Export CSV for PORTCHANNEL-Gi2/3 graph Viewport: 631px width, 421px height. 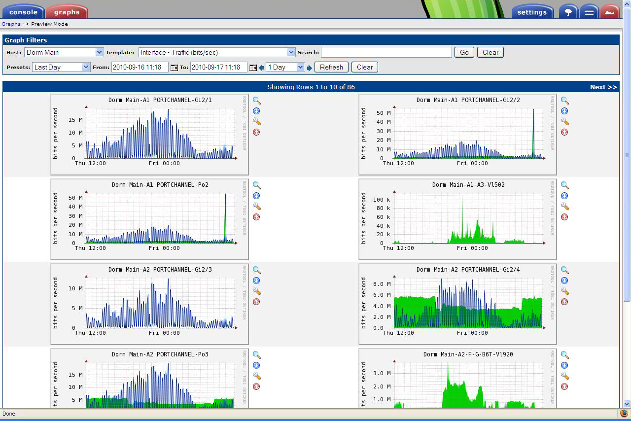tap(256, 281)
